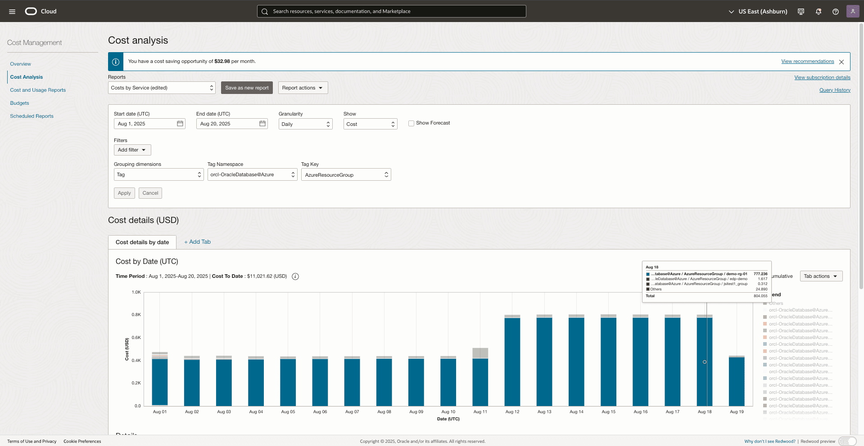Viewport: 864px width, 446px height.
Task: Go to Overview in the sidebar
Action: (21, 64)
